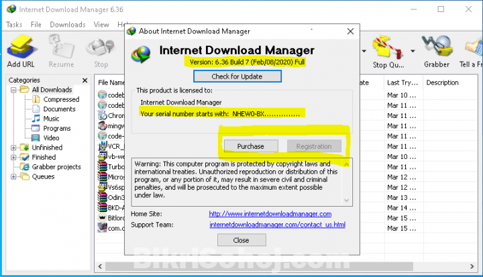Click the horizontal scrollbar right arrow

(x=472, y=266)
